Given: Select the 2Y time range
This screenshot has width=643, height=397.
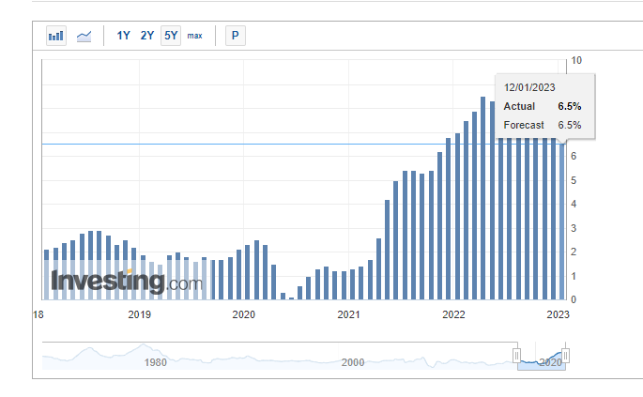Looking at the screenshot, I should (147, 36).
